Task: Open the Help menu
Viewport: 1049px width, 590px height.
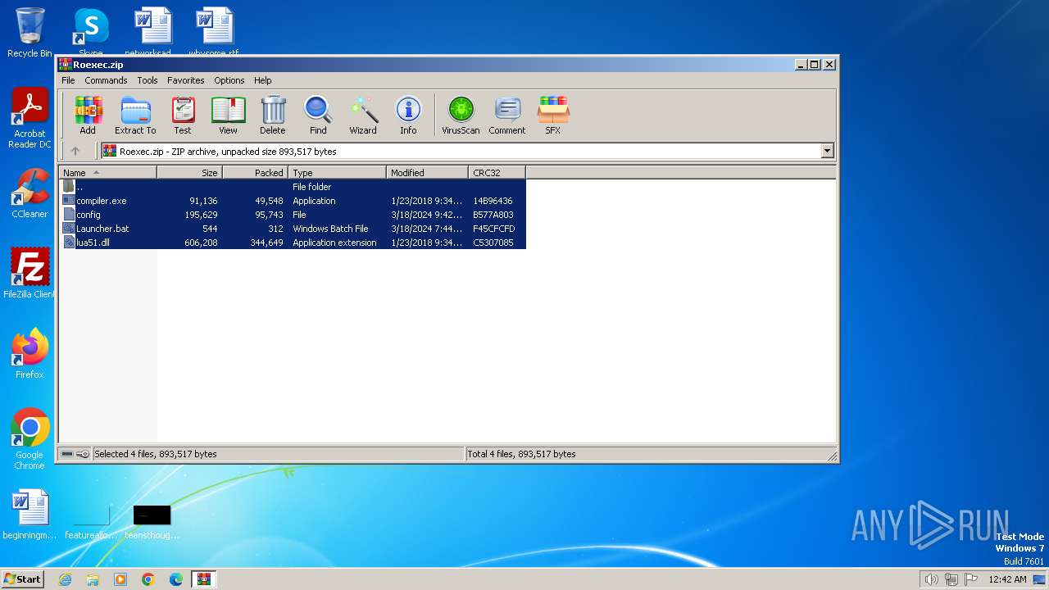Action: click(262, 80)
